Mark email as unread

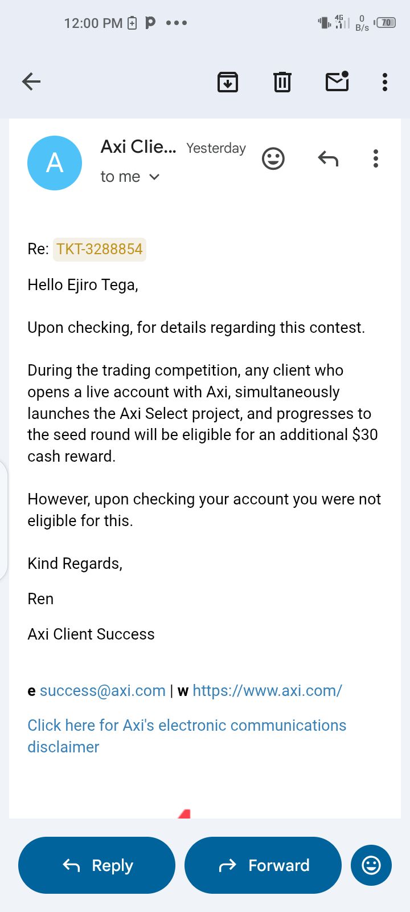click(337, 82)
